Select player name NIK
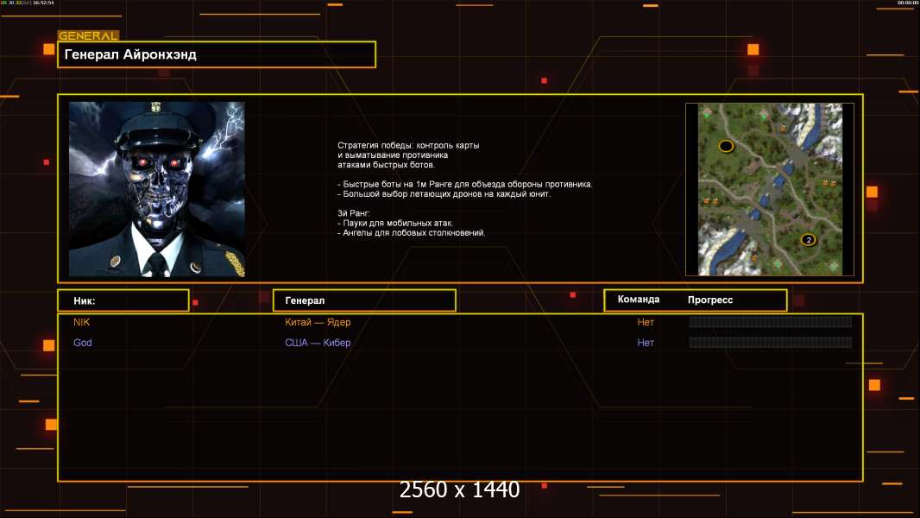 [x=81, y=322]
